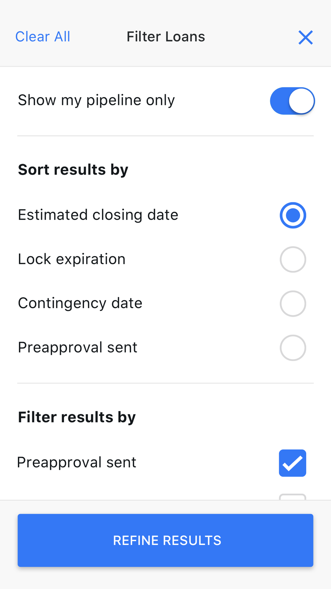Tap Preapproval sent label under Sort
331x589 pixels.
(77, 348)
